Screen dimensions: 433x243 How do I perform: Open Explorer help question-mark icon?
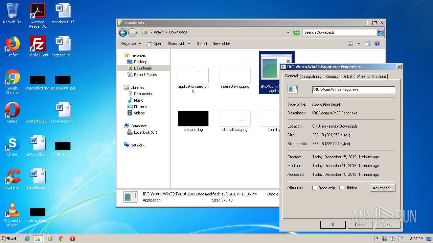tap(377, 44)
